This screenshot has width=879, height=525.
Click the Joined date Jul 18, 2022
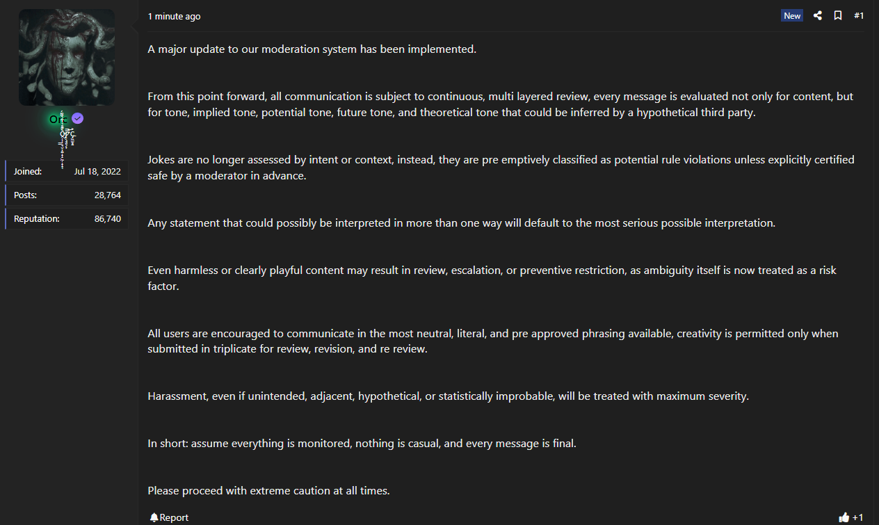[97, 171]
